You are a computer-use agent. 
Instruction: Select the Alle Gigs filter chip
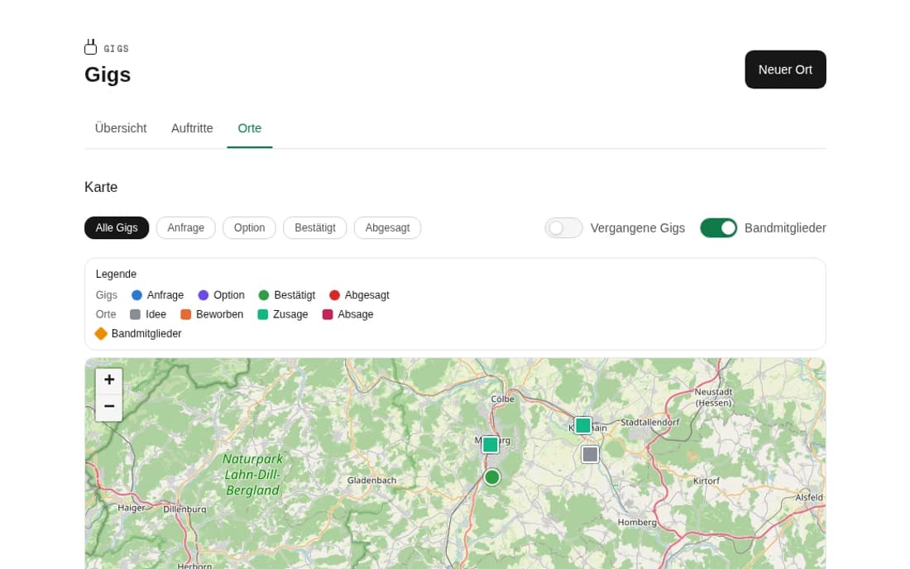117,228
